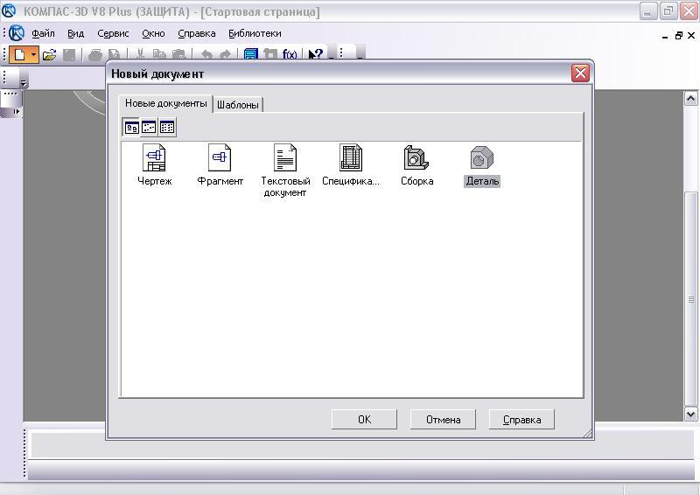Expand the left side panel triangle arrow
The width and height of the screenshot is (700, 495).
(17, 112)
